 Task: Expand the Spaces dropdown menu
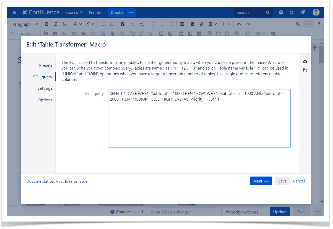point(74,12)
